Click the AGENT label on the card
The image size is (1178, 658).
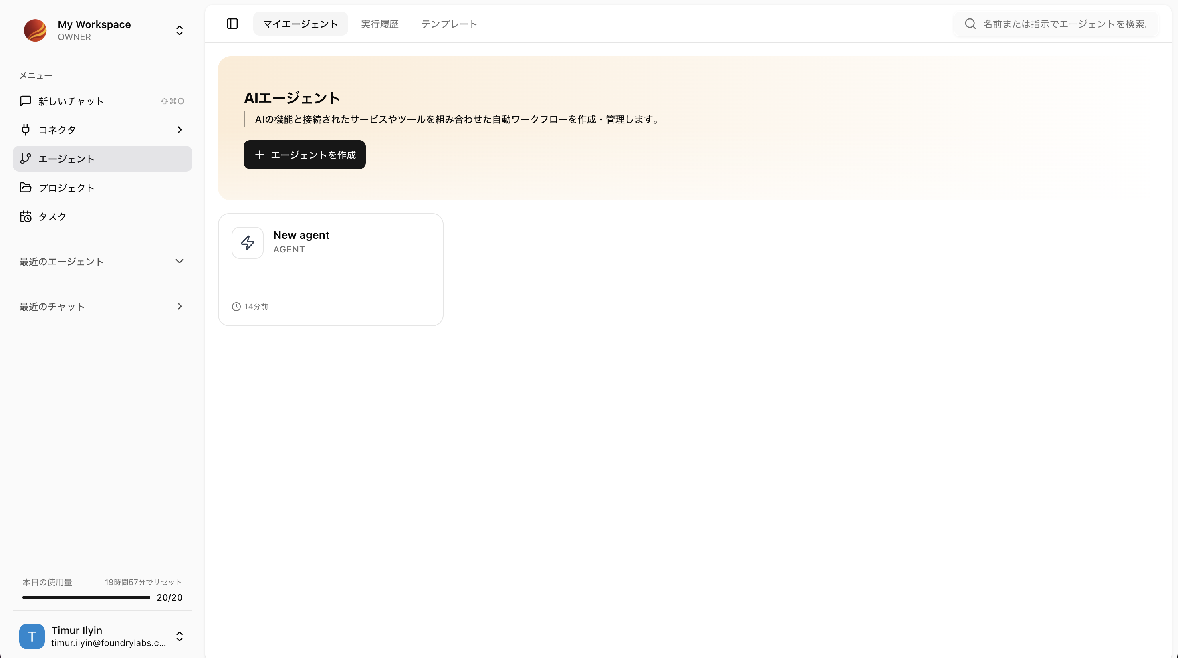[x=289, y=249]
